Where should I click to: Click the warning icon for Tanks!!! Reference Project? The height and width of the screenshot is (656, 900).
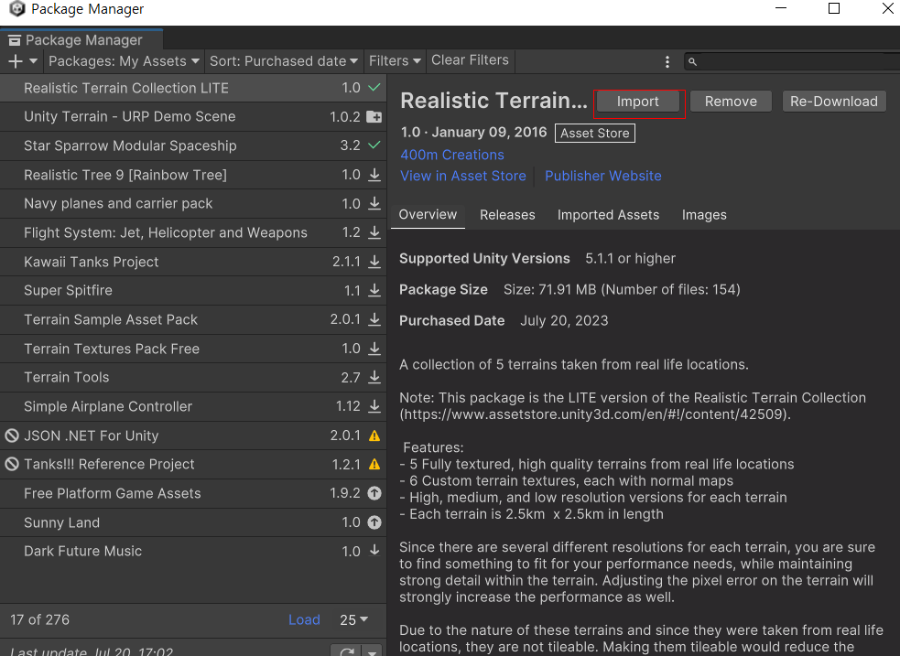coord(374,465)
